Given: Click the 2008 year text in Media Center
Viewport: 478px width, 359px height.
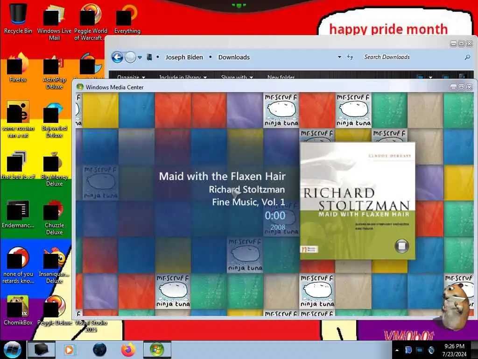Looking at the screenshot, I should (x=278, y=227).
